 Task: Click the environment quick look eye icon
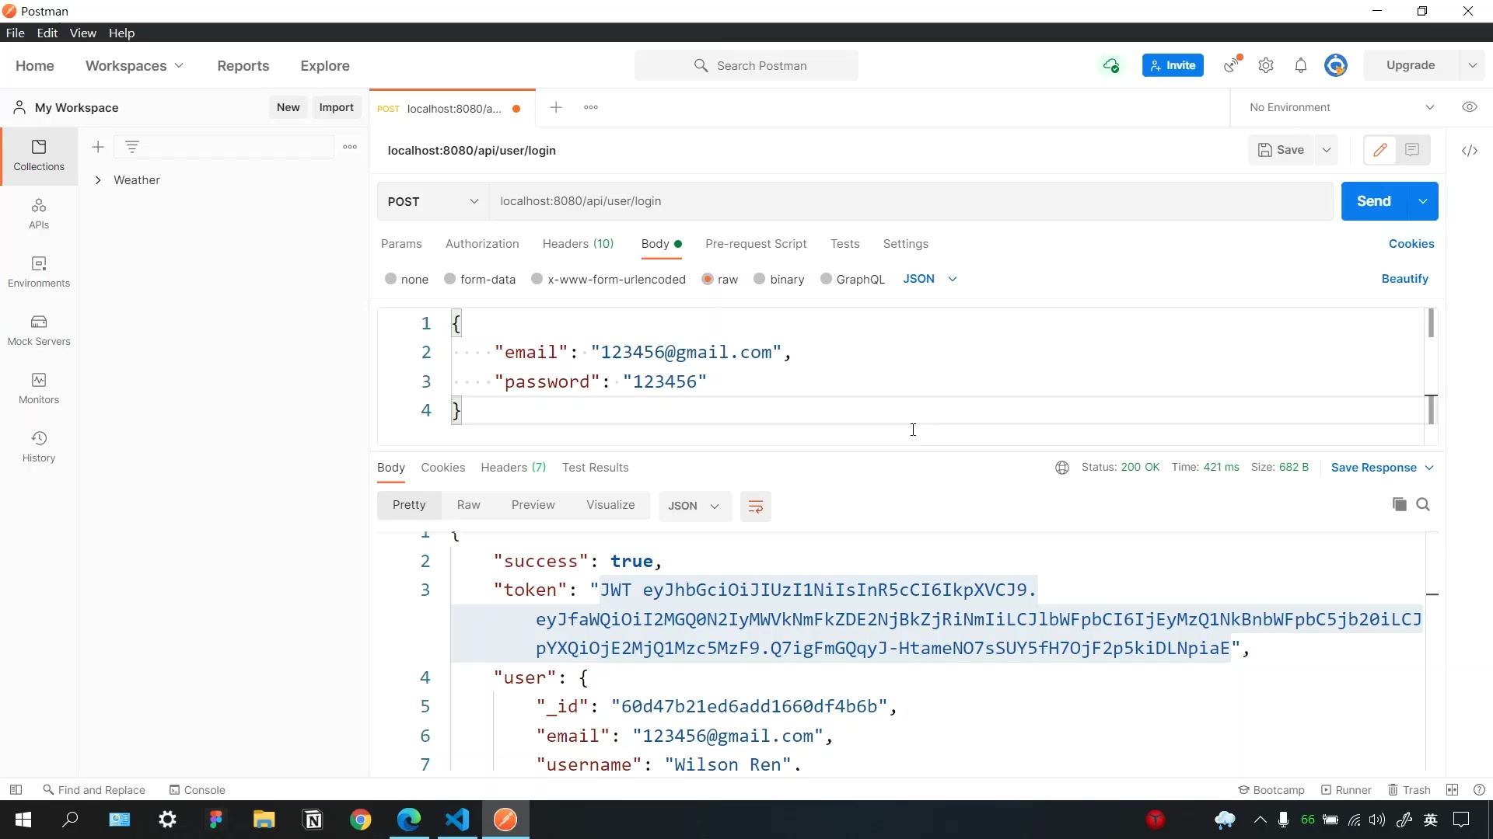pos(1469,107)
